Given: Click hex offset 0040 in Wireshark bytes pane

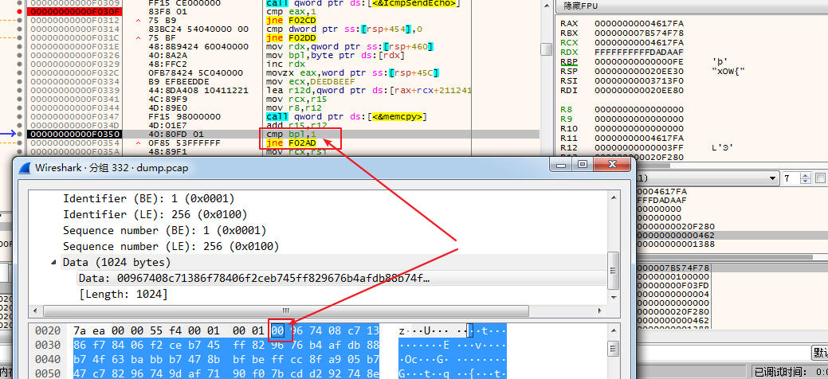Looking at the screenshot, I should pyautogui.click(x=48, y=359).
